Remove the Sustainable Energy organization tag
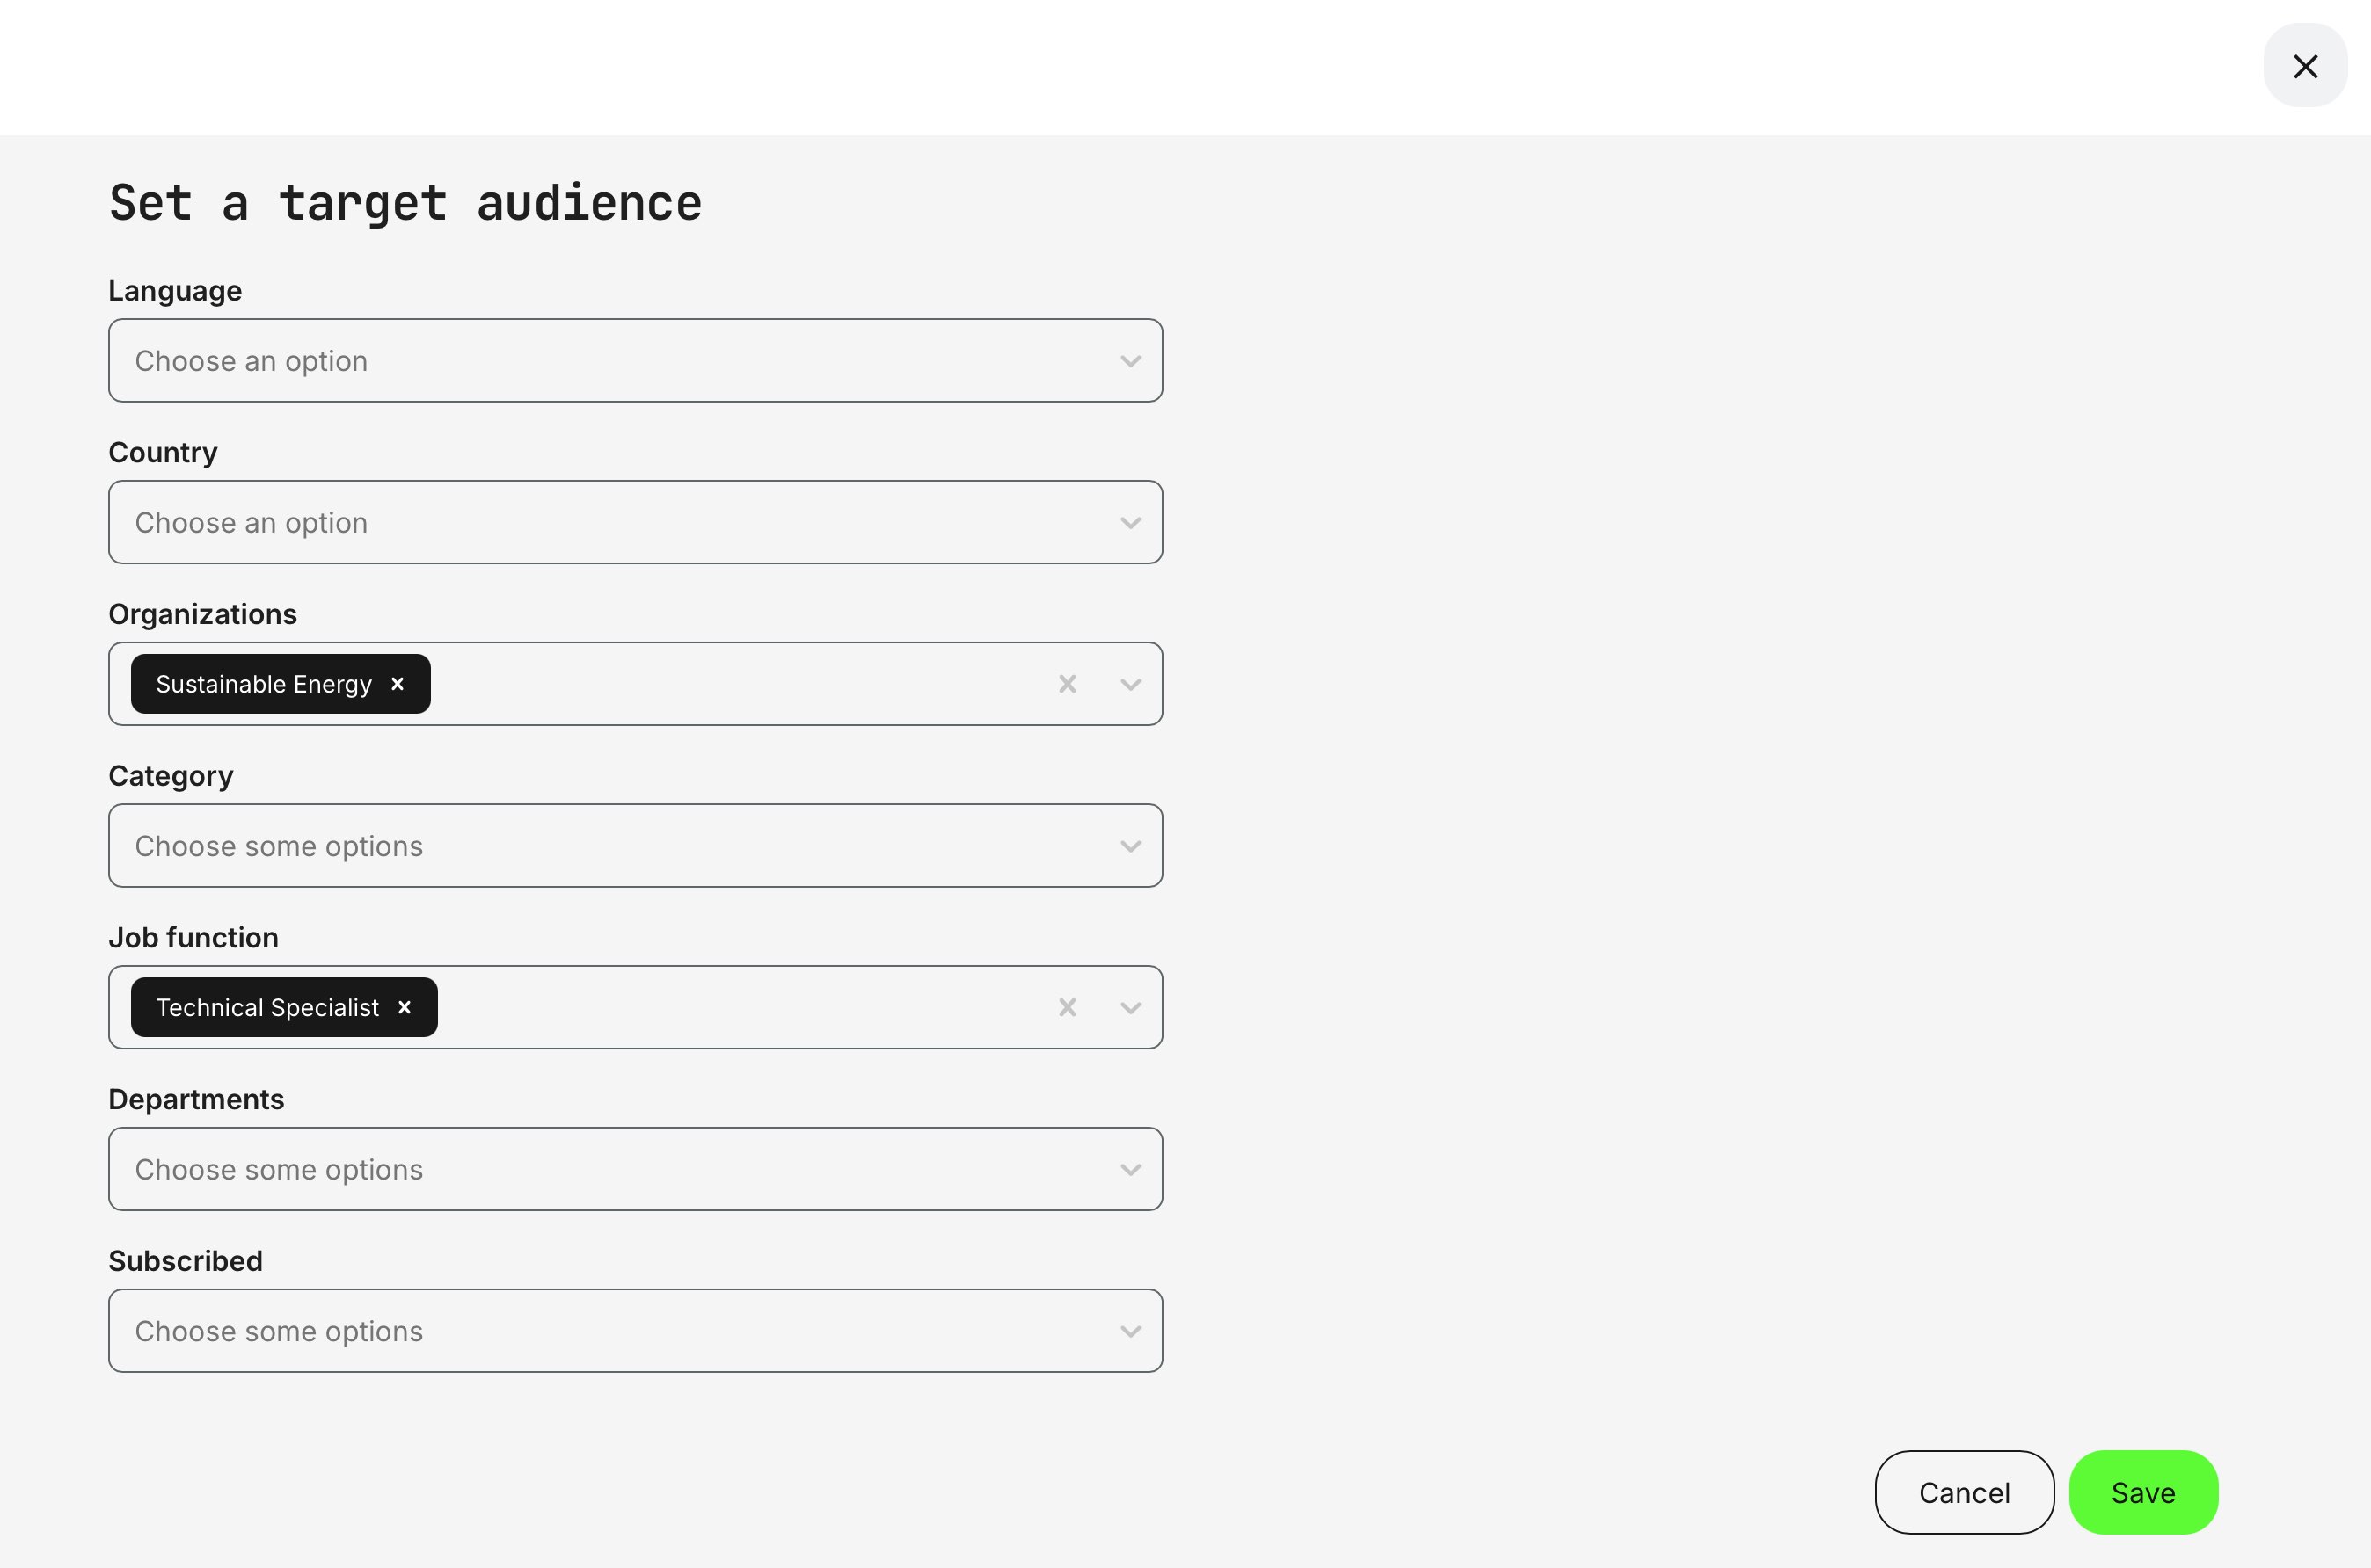 (398, 683)
